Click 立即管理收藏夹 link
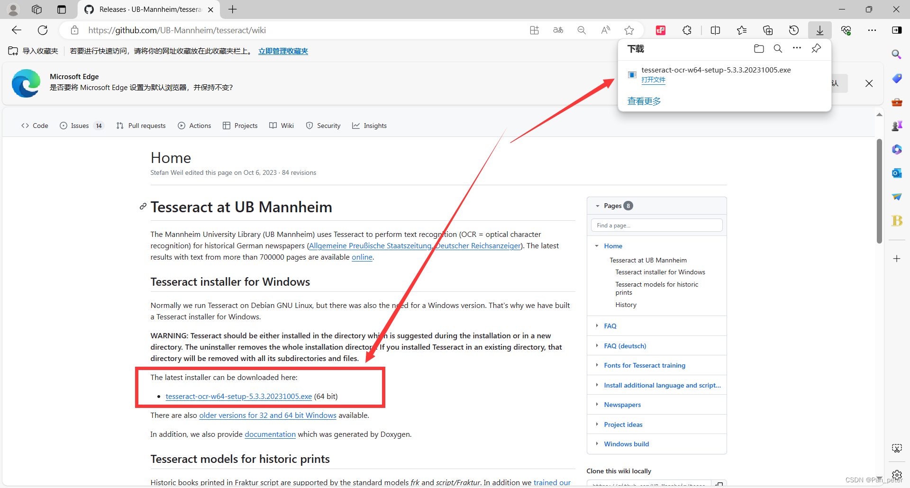 coord(283,51)
